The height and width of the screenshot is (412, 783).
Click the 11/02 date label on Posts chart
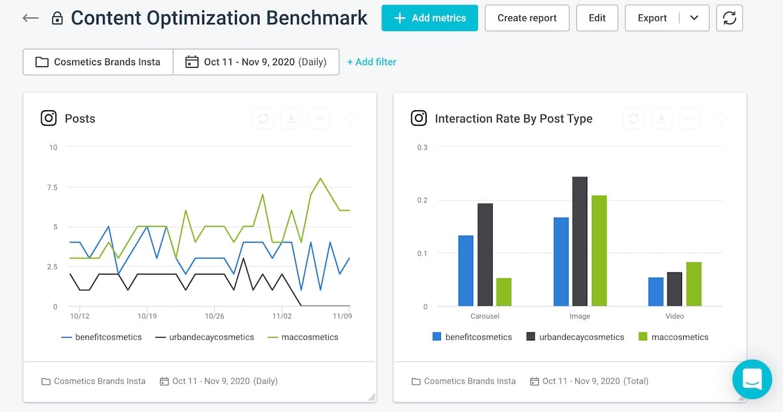click(x=281, y=316)
